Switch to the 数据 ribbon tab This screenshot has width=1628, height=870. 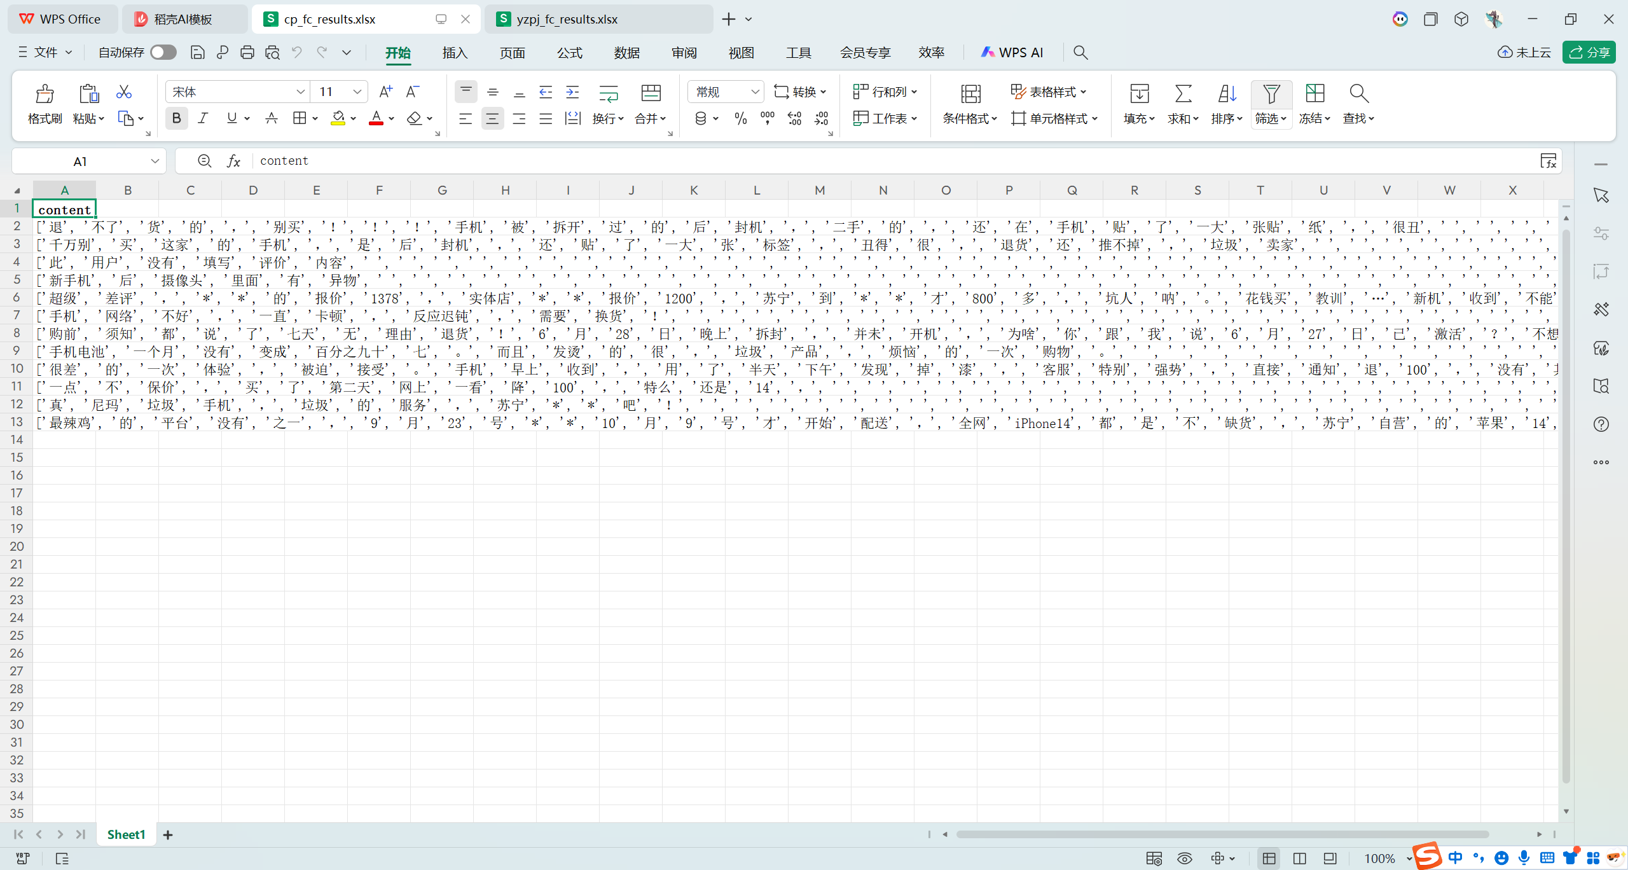(626, 53)
